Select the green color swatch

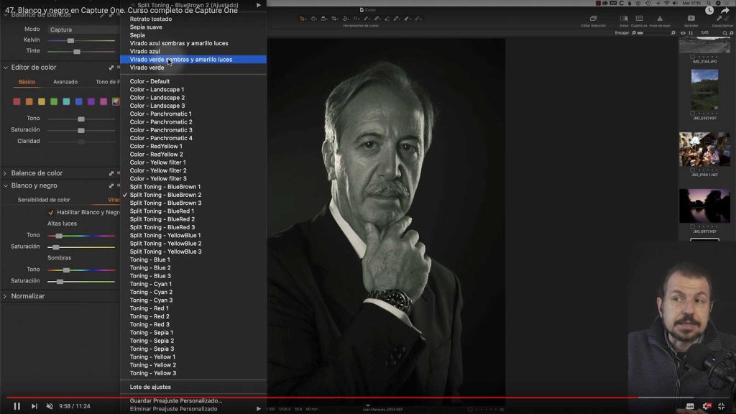(x=54, y=101)
